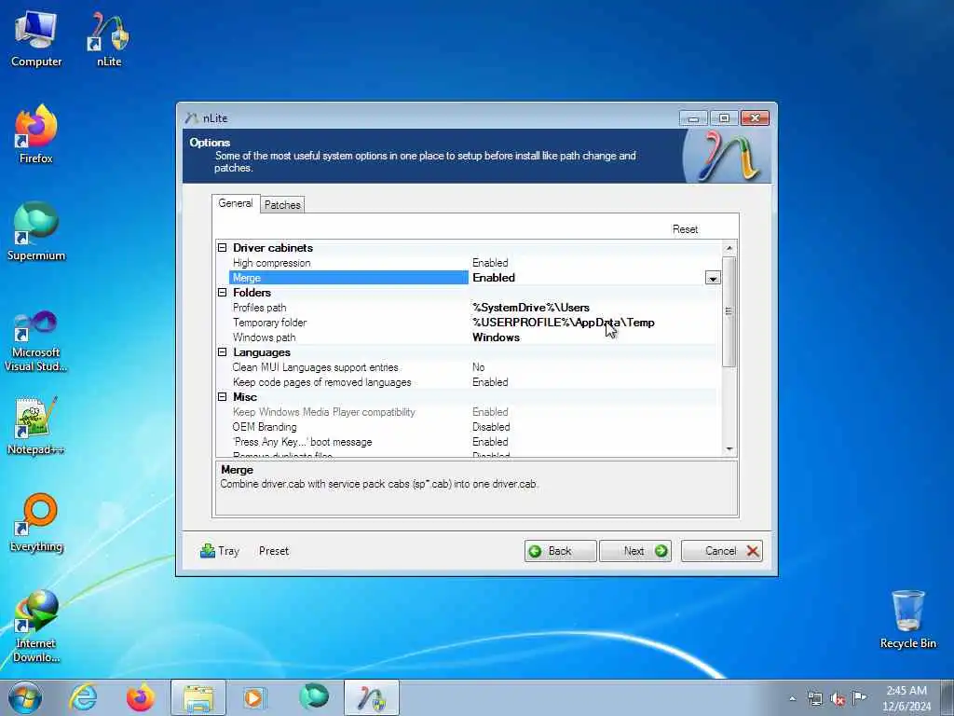The height and width of the screenshot is (716, 954).
Task: Cancel the nLite wizard
Action: tap(722, 551)
